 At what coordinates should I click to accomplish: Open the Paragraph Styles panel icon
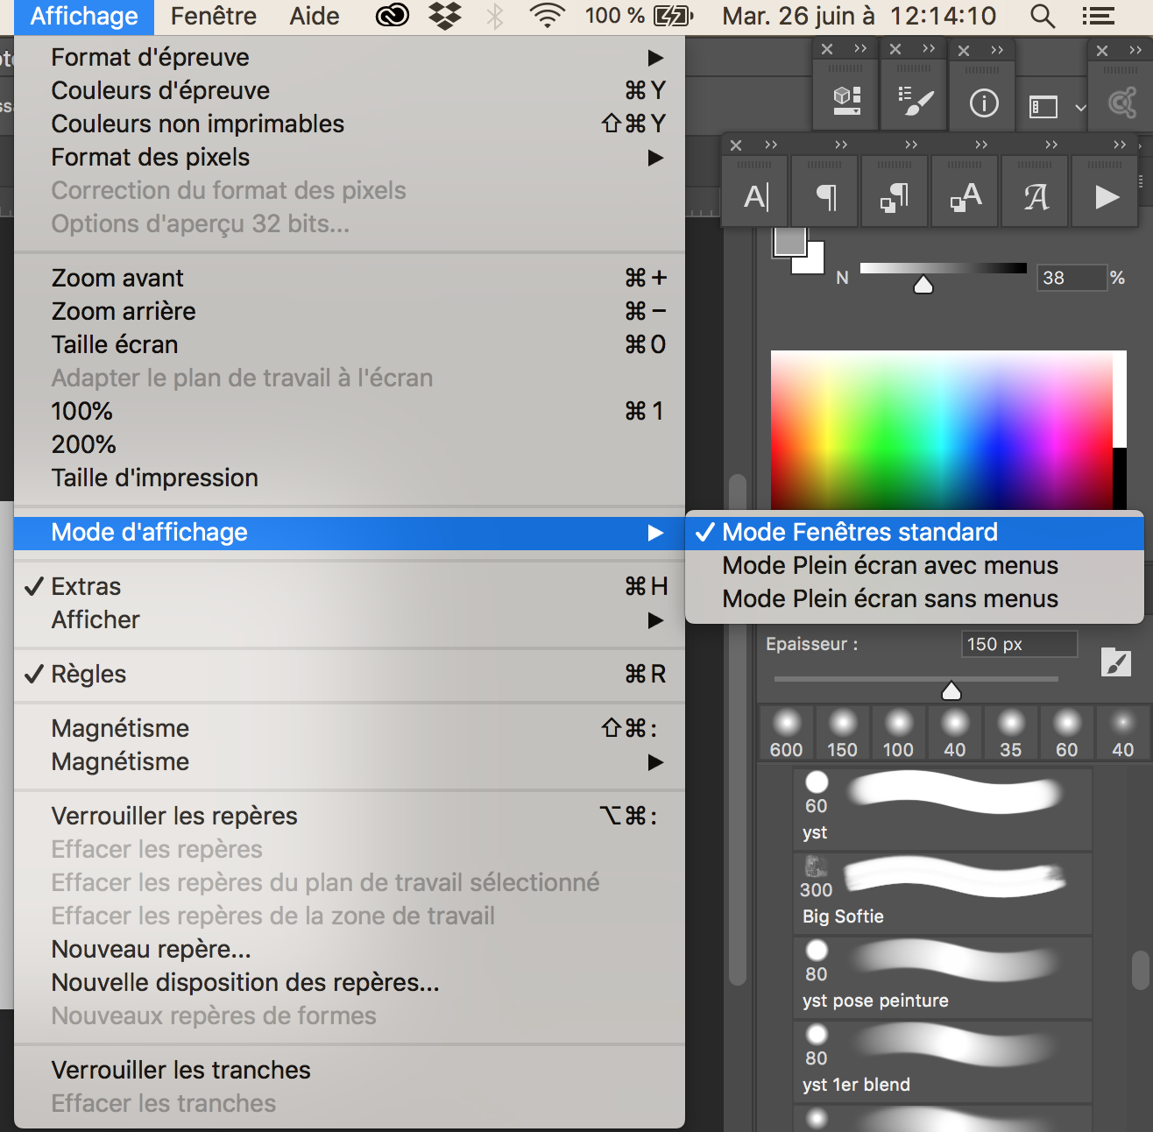pyautogui.click(x=895, y=197)
